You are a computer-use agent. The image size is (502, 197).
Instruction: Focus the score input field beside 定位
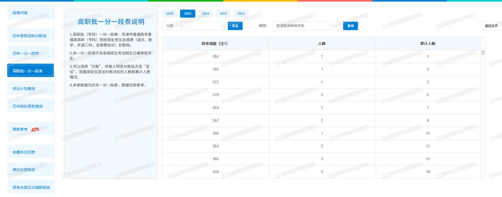pyautogui.click(x=208, y=26)
